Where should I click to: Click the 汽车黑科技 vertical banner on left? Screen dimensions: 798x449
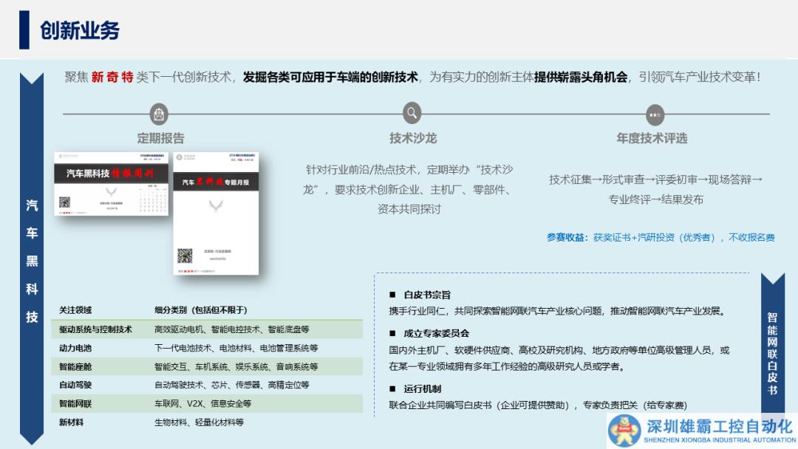(32, 260)
